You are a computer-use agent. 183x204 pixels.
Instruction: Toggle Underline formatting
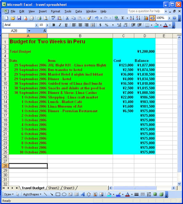(x=66, y=25)
